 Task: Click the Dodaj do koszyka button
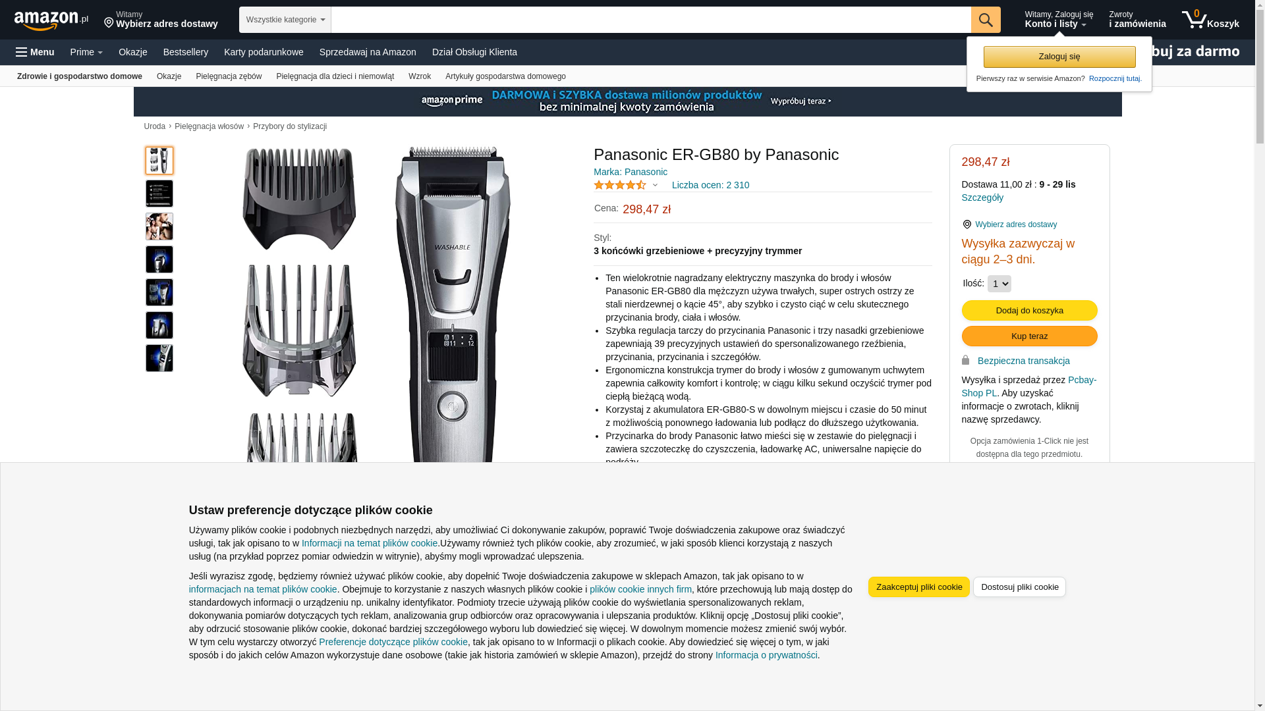1029,310
